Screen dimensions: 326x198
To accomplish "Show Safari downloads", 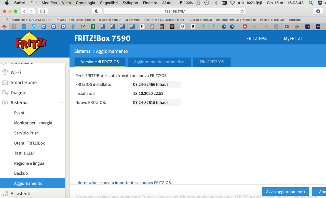I will click(318, 11).
